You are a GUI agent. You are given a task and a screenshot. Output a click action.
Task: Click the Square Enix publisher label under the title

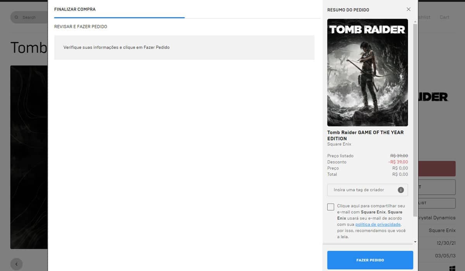339,144
